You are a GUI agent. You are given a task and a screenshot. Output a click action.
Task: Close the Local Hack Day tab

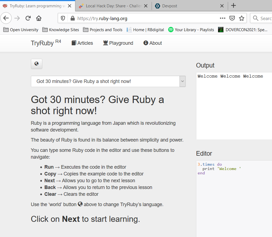146,6
